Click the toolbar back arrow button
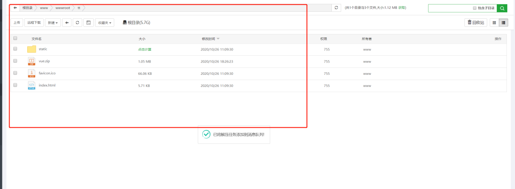Viewport: 515px width, 189px height. [67, 23]
